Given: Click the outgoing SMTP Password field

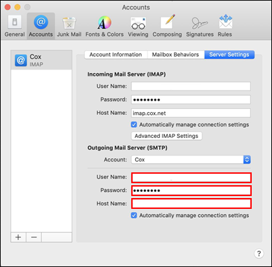Looking at the screenshot, I should (191, 191).
